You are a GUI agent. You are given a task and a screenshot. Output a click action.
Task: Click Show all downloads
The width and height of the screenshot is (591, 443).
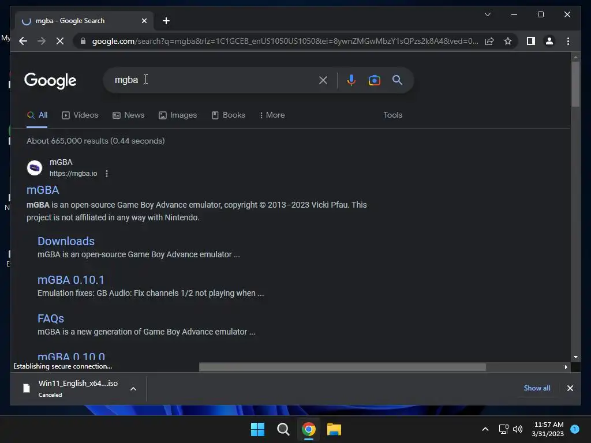coord(537,388)
